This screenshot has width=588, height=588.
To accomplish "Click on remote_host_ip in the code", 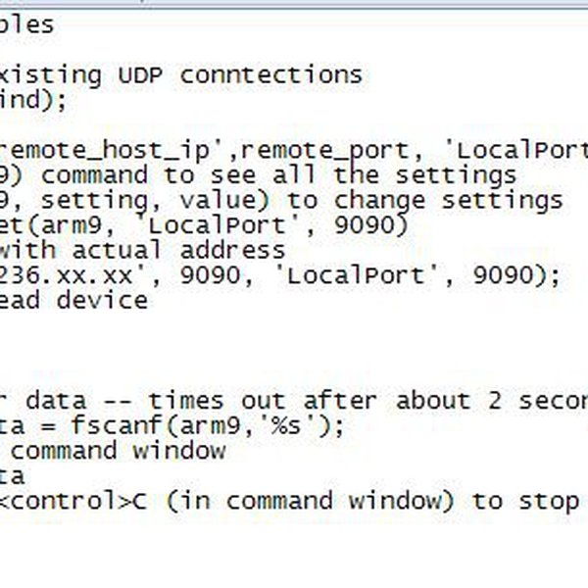I will pyautogui.click(x=104, y=150).
